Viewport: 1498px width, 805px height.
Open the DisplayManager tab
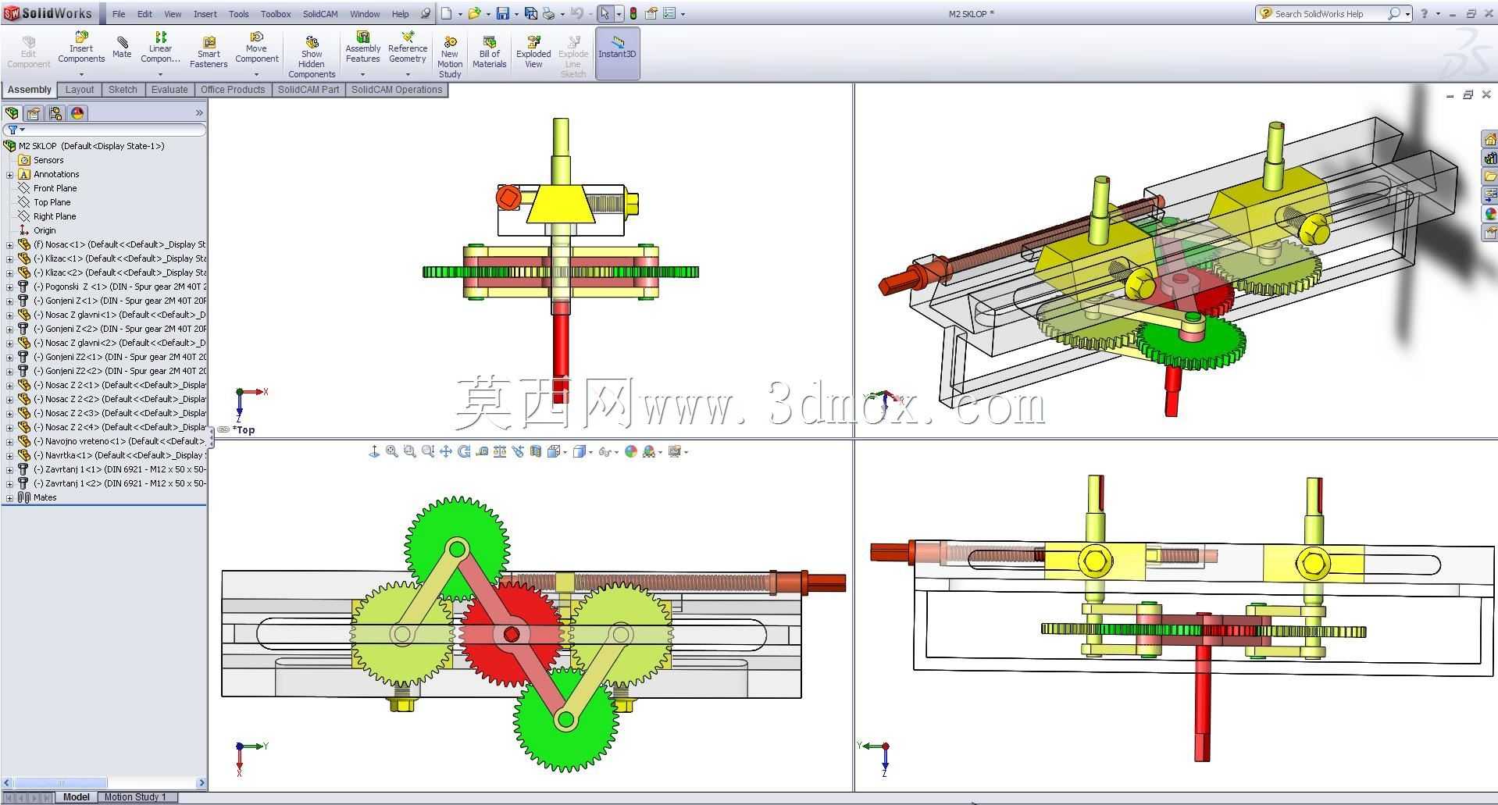pyautogui.click(x=77, y=113)
